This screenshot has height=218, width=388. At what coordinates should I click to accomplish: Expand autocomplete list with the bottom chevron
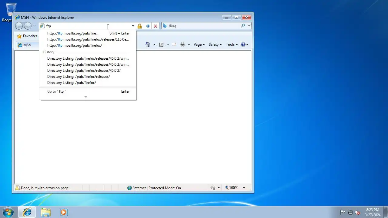coord(86,97)
